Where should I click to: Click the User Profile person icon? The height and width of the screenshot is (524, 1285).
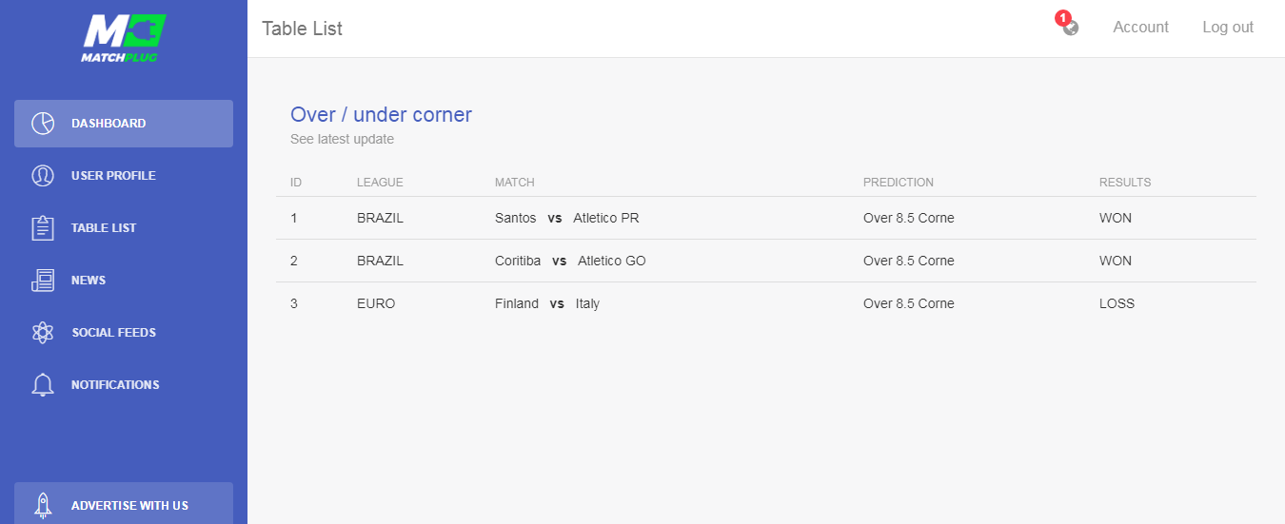[43, 176]
